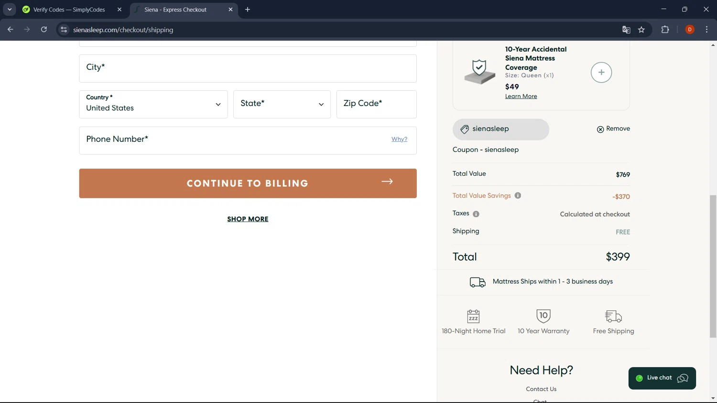Open the Chrome three-dot menu

[x=706, y=30]
